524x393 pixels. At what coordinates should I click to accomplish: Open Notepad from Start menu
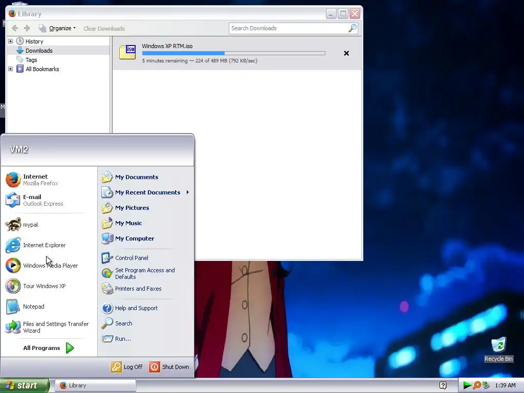point(25,307)
